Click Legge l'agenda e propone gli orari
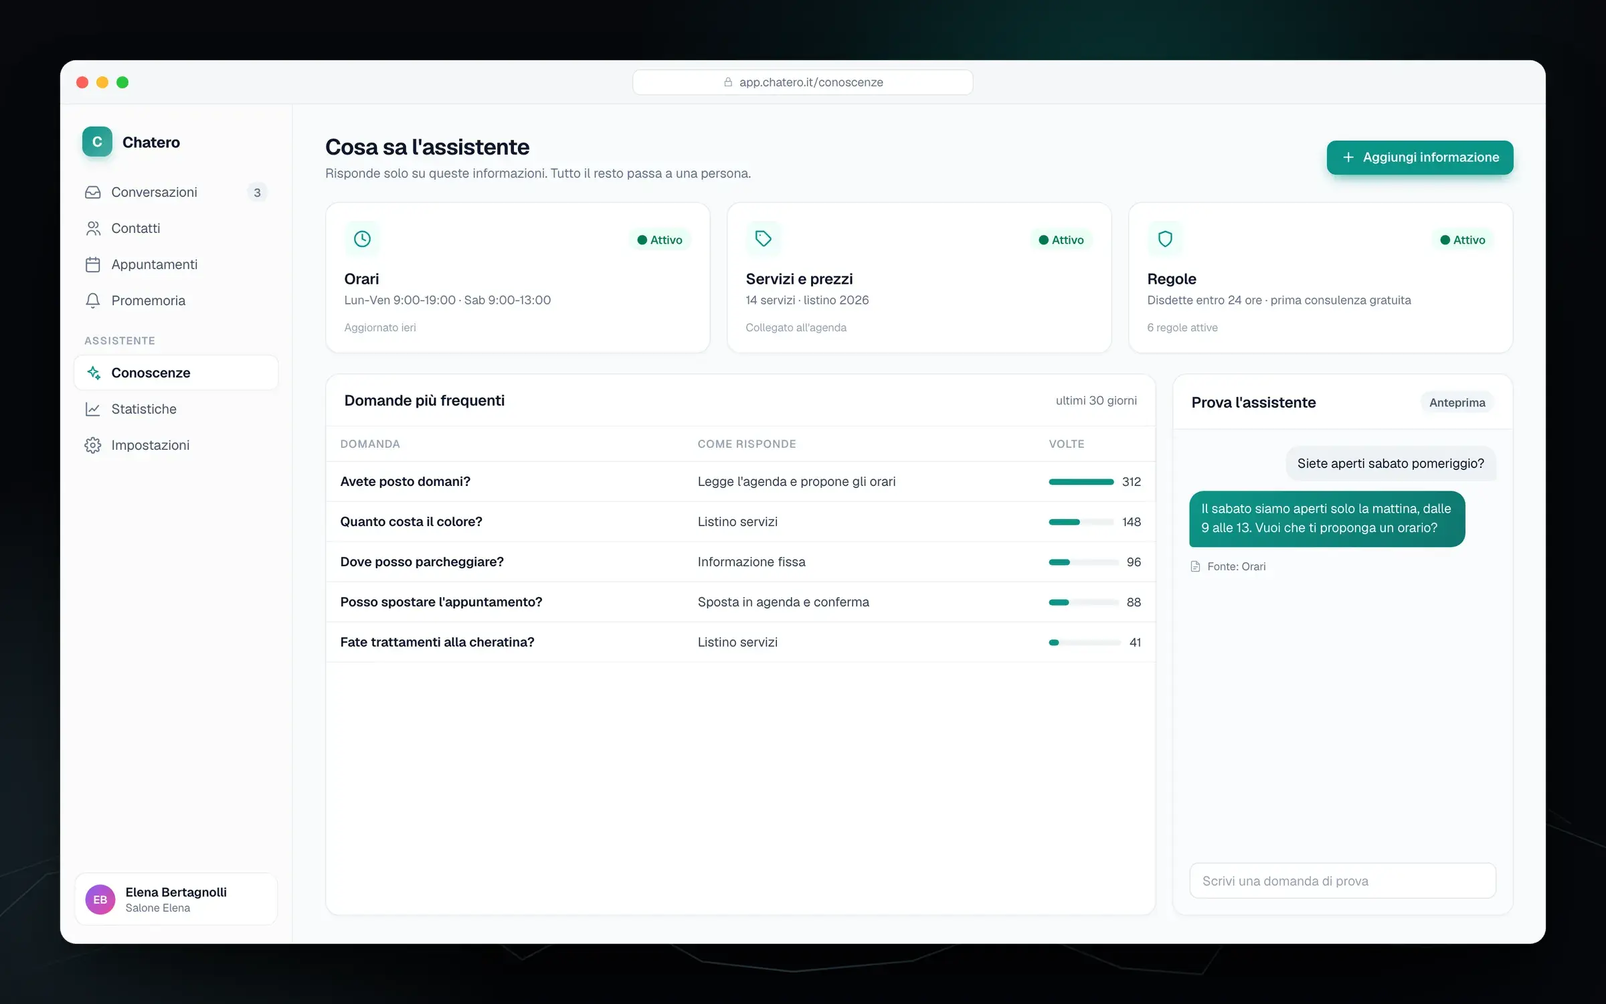Viewport: 1606px width, 1004px height. click(796, 482)
